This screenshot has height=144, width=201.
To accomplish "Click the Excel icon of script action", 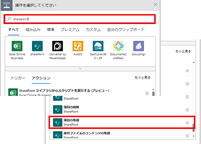I will (13, 92).
